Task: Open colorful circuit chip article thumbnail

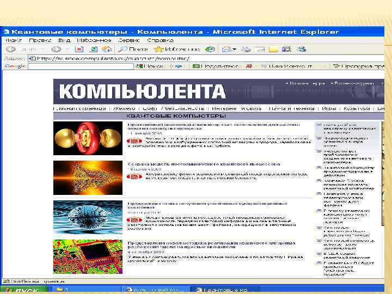Action: click(88, 257)
